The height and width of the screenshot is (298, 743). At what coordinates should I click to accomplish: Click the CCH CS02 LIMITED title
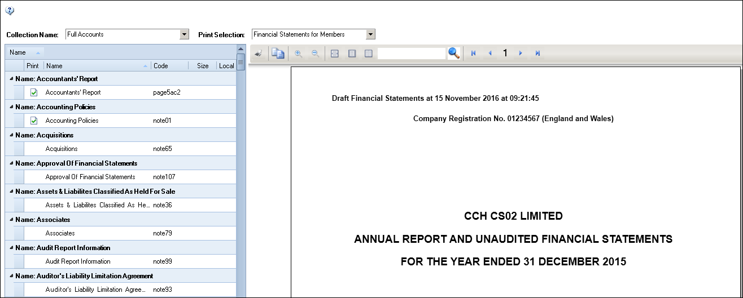pyautogui.click(x=513, y=216)
